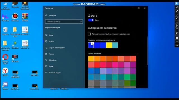Image resolution: width=179 pixels, height=100 pixels.
Task: Select the Bandicam rectangle tool
Action: point(177,22)
